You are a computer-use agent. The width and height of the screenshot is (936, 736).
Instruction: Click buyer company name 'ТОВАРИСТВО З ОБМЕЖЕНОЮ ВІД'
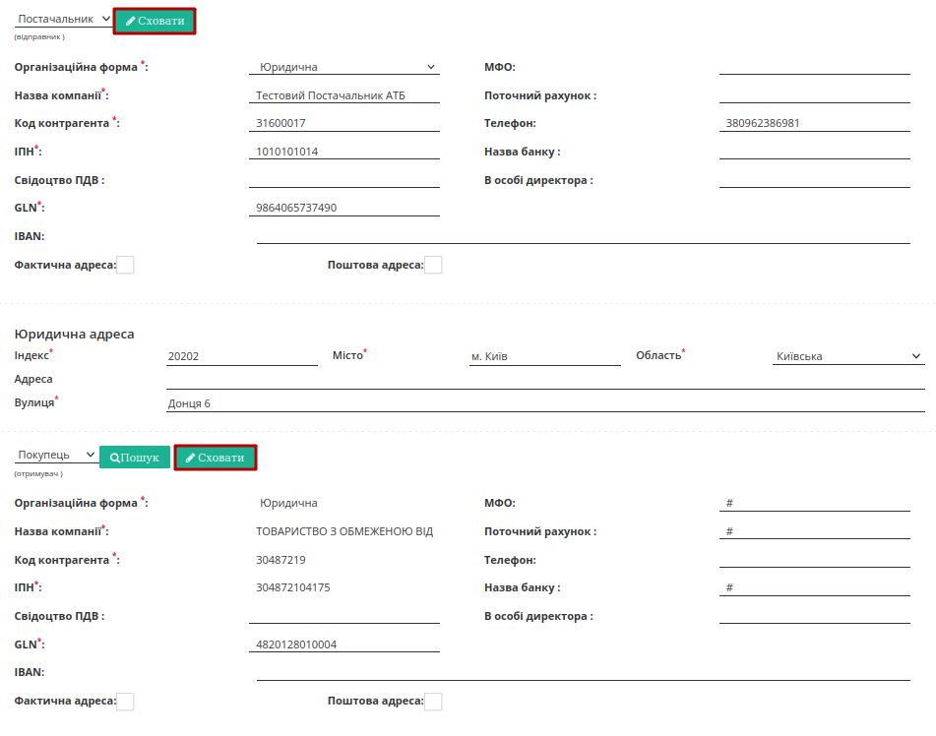tap(344, 531)
